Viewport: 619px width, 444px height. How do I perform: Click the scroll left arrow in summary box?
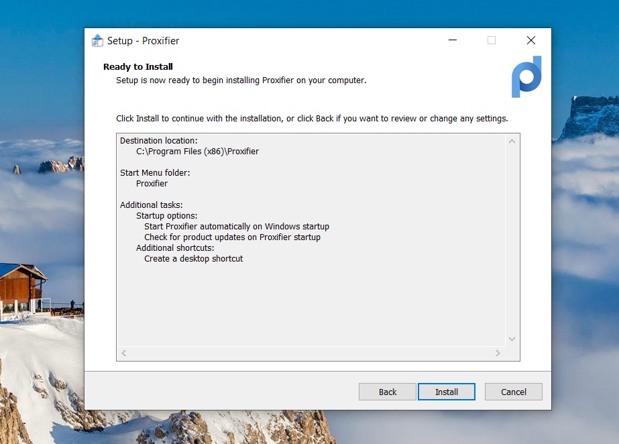click(124, 353)
